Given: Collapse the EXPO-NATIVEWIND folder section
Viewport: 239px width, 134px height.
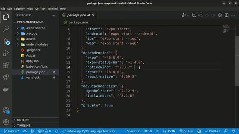Looking at the screenshot, I should [36, 22].
